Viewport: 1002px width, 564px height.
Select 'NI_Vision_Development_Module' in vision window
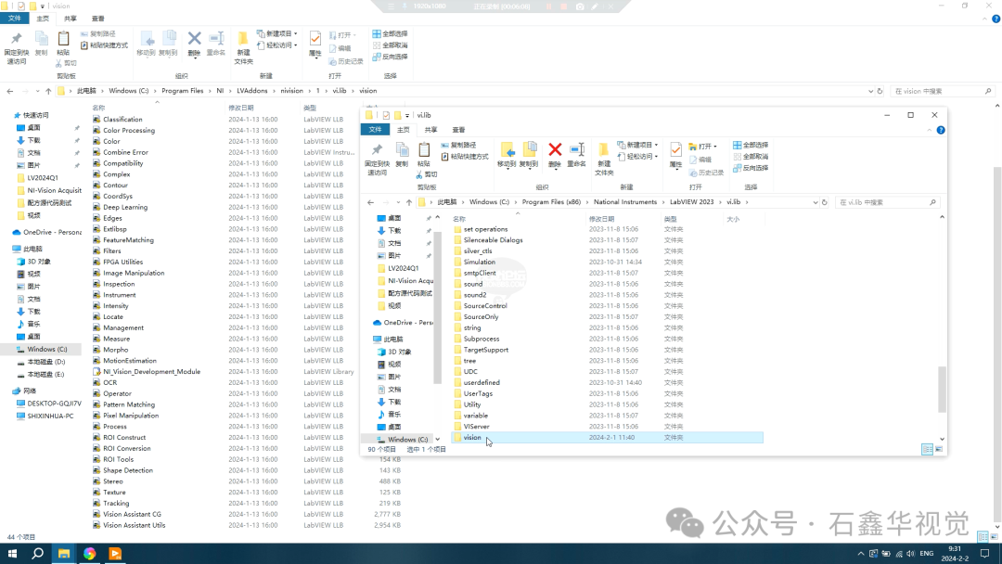click(151, 372)
